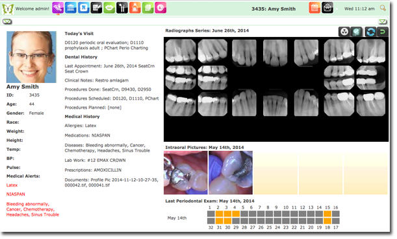Open the black dental instruments icon
The image size is (397, 239).
pyautogui.click(x=122, y=8)
